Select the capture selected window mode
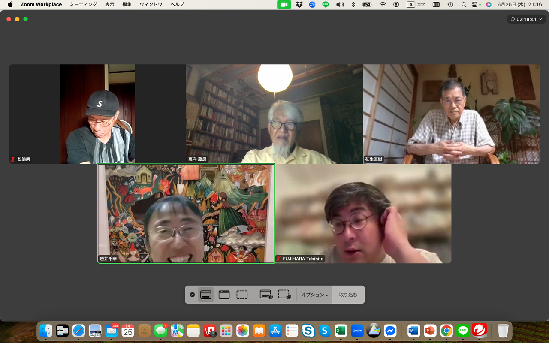 click(224, 295)
